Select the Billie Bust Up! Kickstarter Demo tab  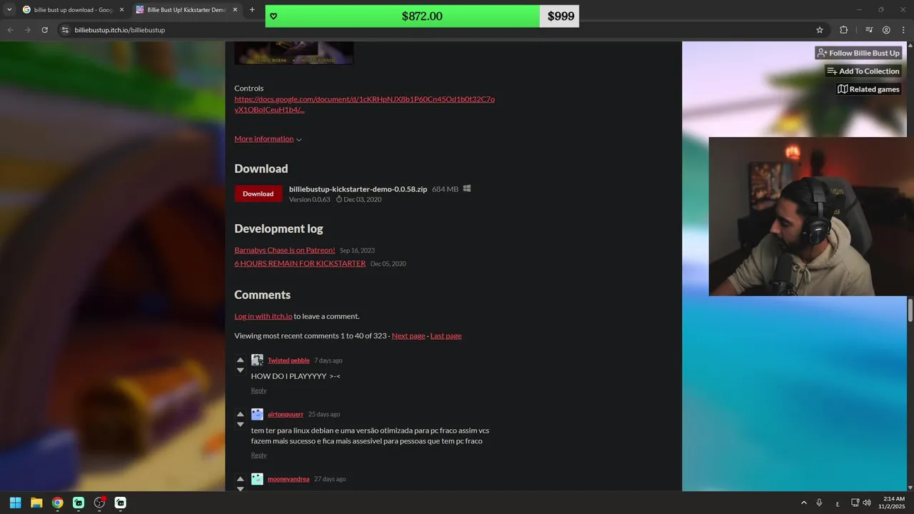186,10
